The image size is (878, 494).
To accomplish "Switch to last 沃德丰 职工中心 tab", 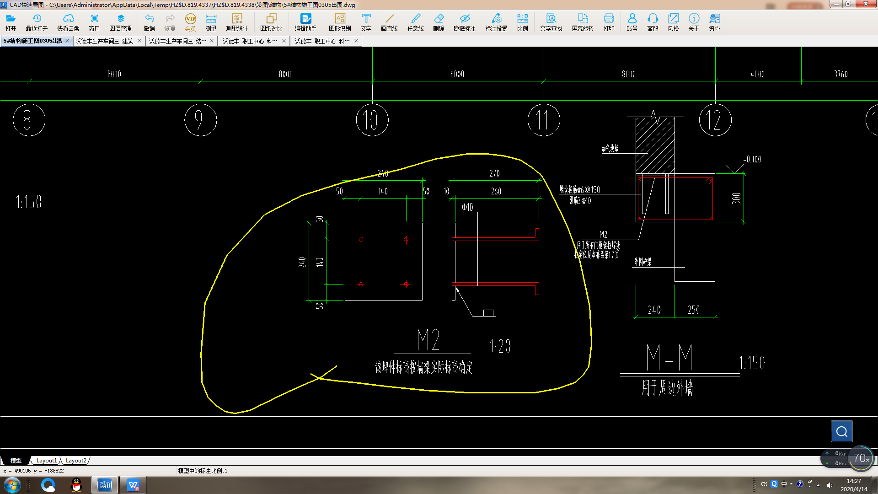I will pyautogui.click(x=322, y=41).
